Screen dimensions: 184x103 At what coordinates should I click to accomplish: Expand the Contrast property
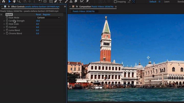click(4, 27)
